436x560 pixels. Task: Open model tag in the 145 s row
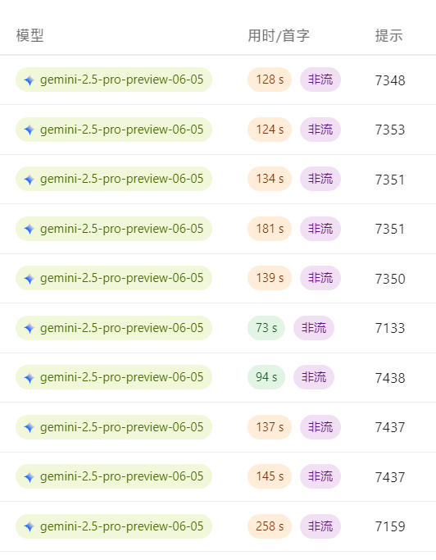click(114, 476)
